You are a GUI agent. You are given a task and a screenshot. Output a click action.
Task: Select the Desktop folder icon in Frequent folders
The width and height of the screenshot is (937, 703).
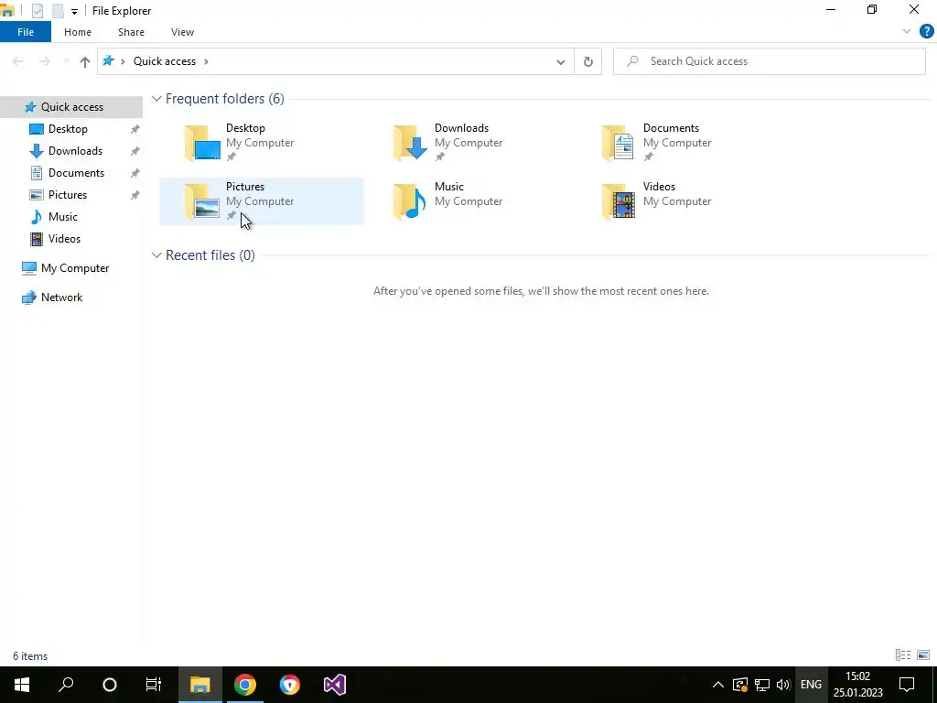(x=202, y=143)
